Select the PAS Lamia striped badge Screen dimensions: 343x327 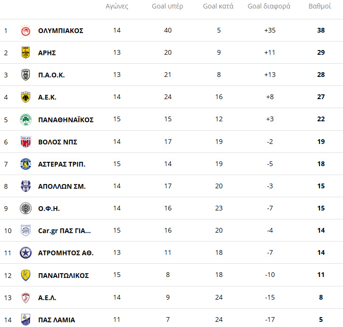coord(25,319)
